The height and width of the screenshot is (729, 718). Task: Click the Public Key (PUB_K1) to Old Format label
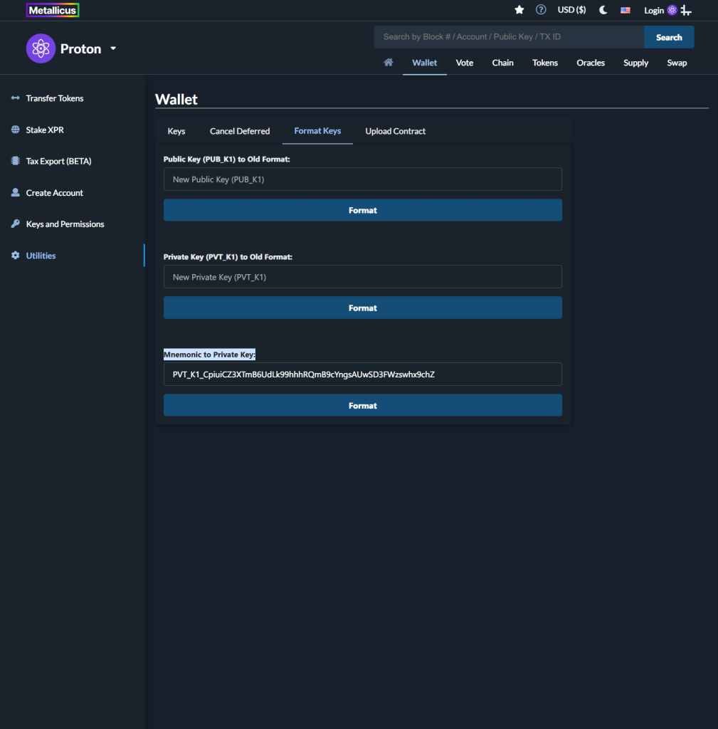click(x=227, y=159)
